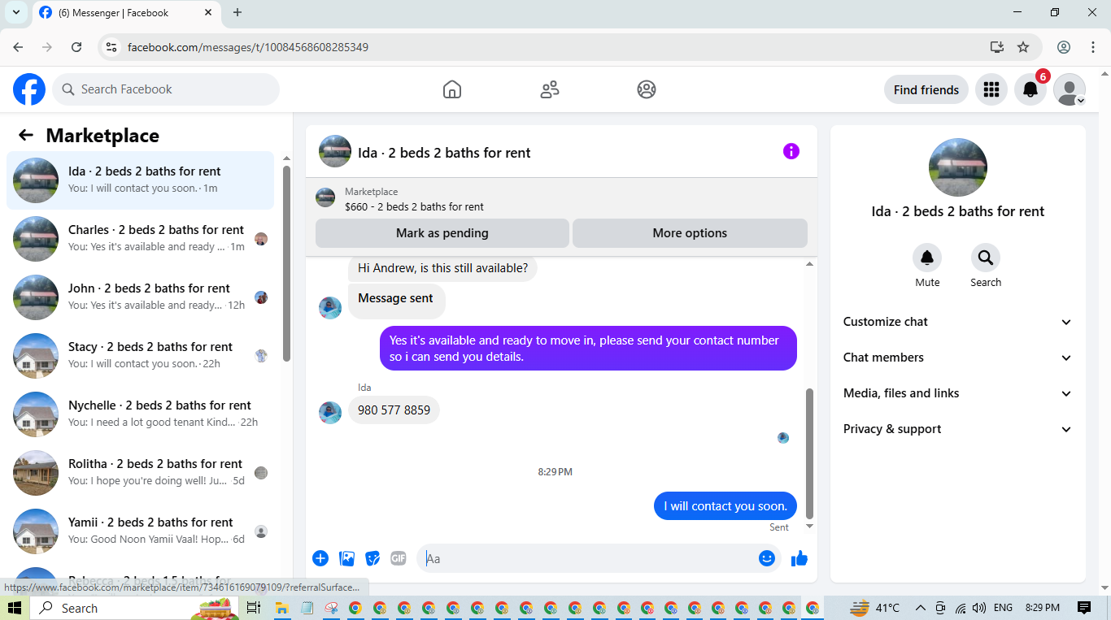Open more actions plus icon in composer
Screen dimensions: 1111x620
coord(320,558)
